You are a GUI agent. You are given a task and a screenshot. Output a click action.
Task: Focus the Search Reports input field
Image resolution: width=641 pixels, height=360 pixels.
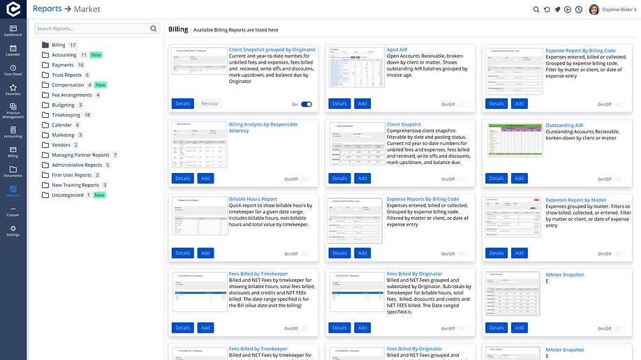(93, 28)
